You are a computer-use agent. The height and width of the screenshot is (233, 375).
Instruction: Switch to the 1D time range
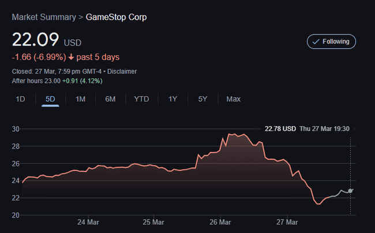20,99
